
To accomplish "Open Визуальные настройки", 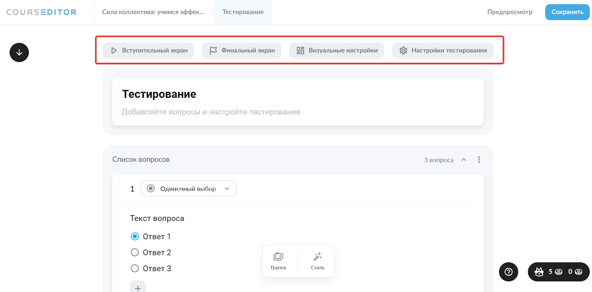I will 337,50.
